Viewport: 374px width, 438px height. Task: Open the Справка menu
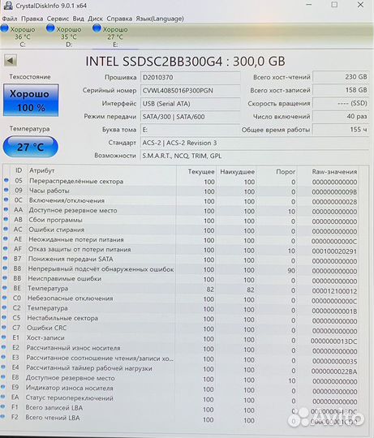(x=119, y=19)
